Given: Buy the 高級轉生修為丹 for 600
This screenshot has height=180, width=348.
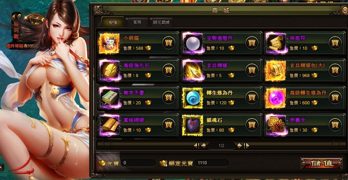Looking at the screenshot, I should click(335, 97).
